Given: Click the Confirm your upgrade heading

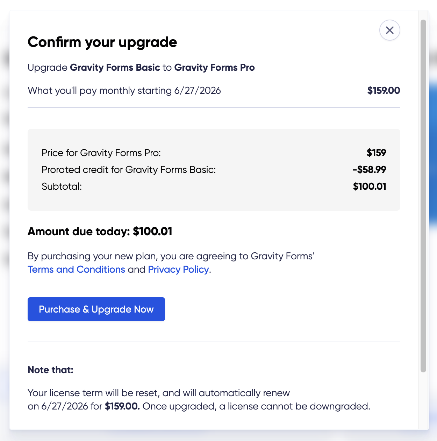Looking at the screenshot, I should point(102,42).
